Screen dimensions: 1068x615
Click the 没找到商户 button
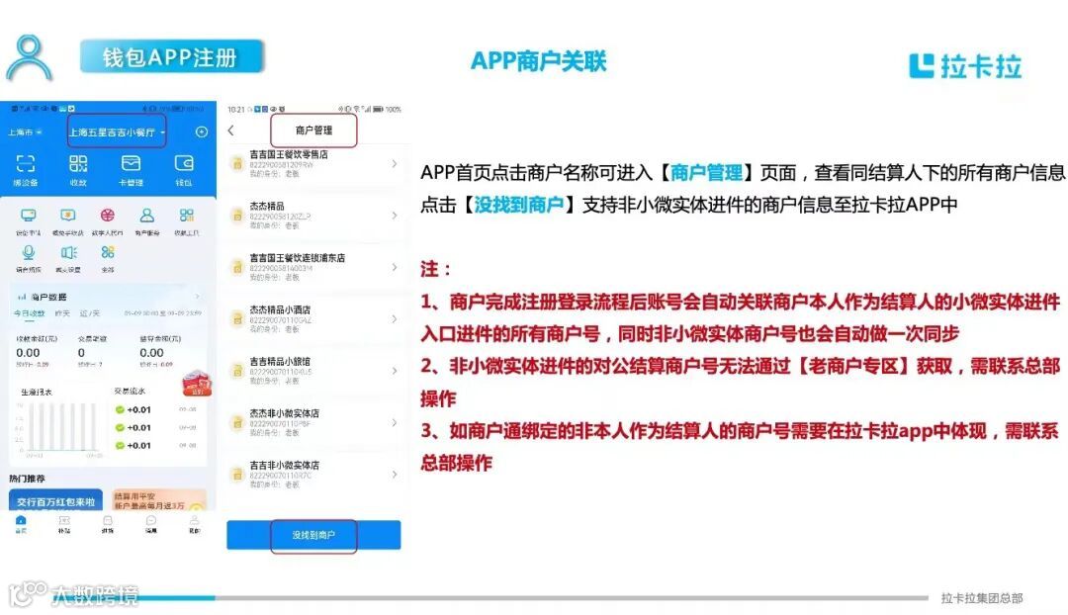pyautogui.click(x=314, y=535)
